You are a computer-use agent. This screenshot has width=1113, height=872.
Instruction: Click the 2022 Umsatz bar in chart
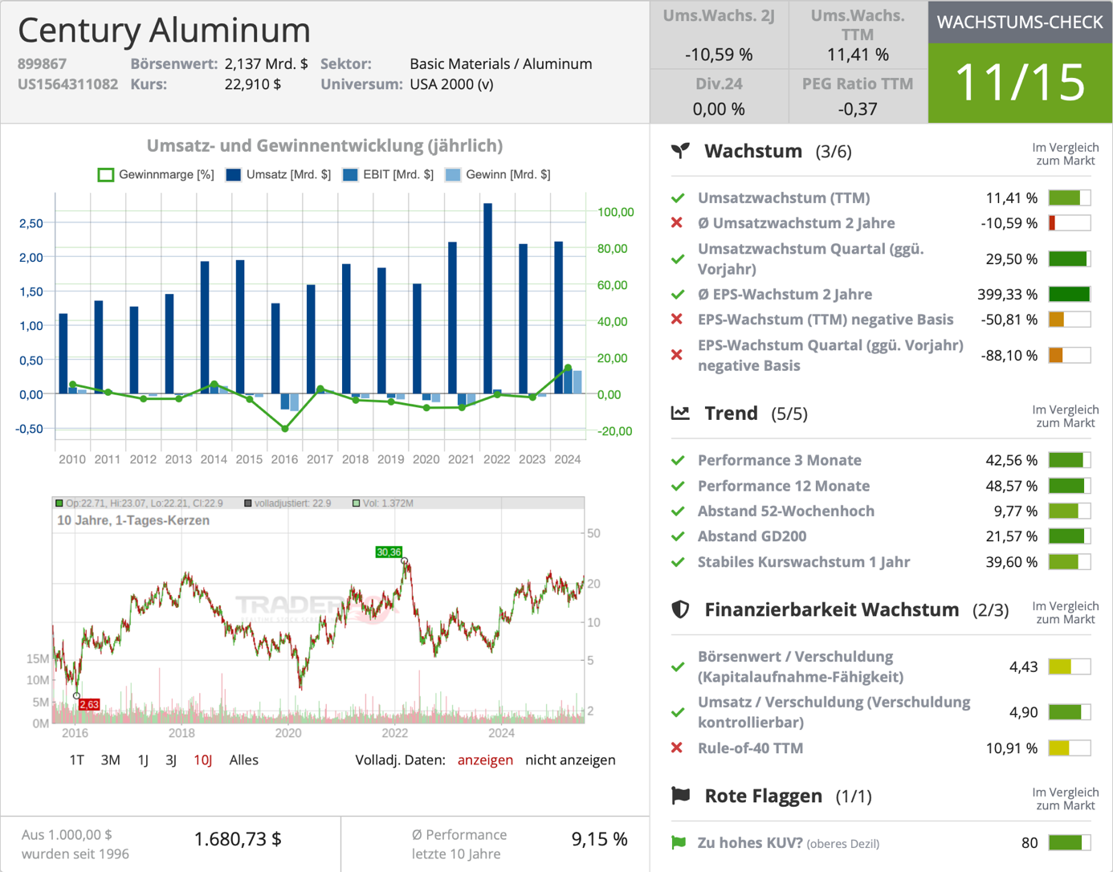click(487, 299)
